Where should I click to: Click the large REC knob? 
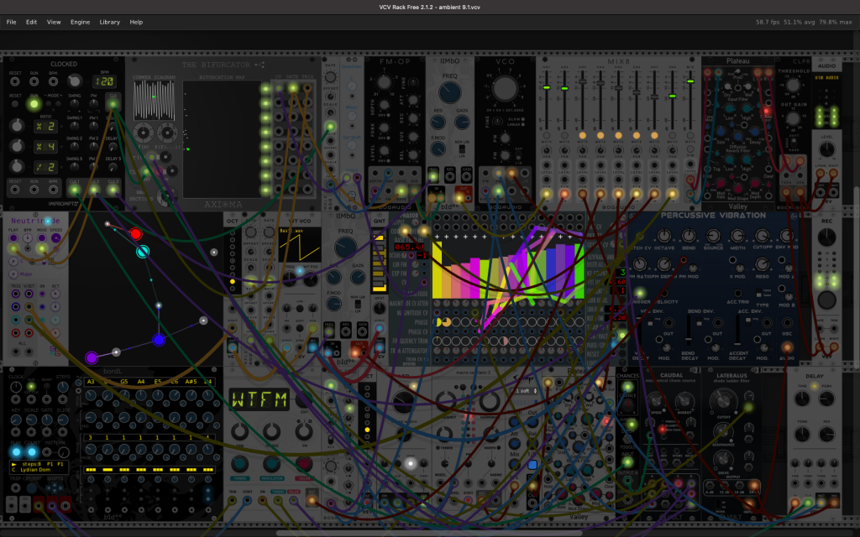[x=826, y=237]
